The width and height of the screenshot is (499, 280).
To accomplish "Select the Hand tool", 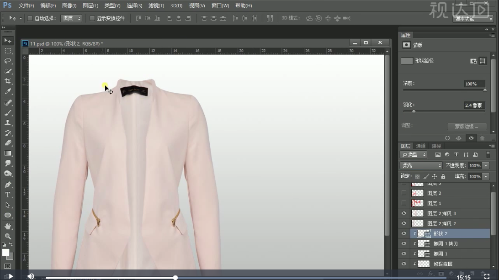I will click(x=8, y=226).
